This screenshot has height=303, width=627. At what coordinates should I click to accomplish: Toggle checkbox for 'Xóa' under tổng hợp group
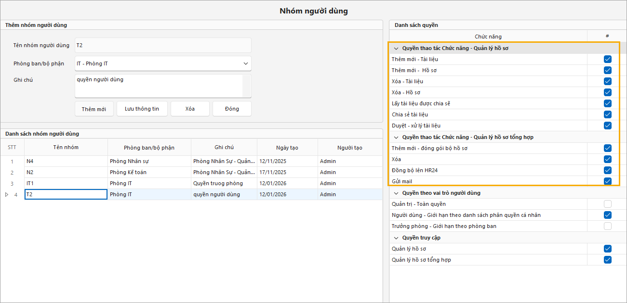607,159
